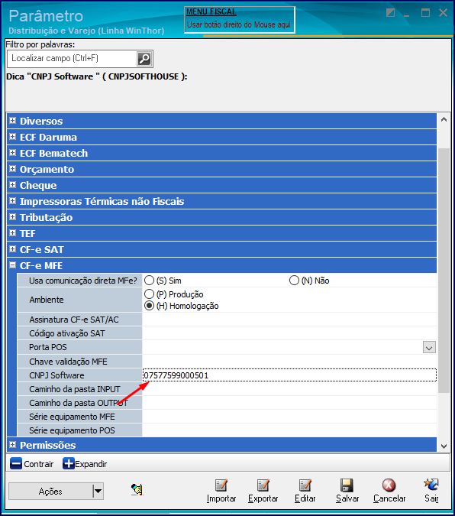Click the yellow tag icon beside Ações
Viewport: 455px width, 516px height.
137,489
